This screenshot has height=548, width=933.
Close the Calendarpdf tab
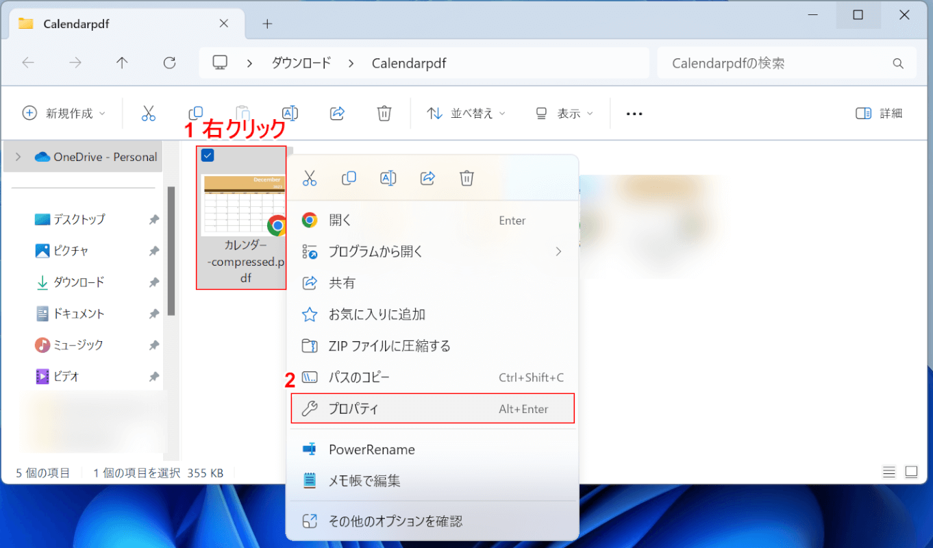224,23
